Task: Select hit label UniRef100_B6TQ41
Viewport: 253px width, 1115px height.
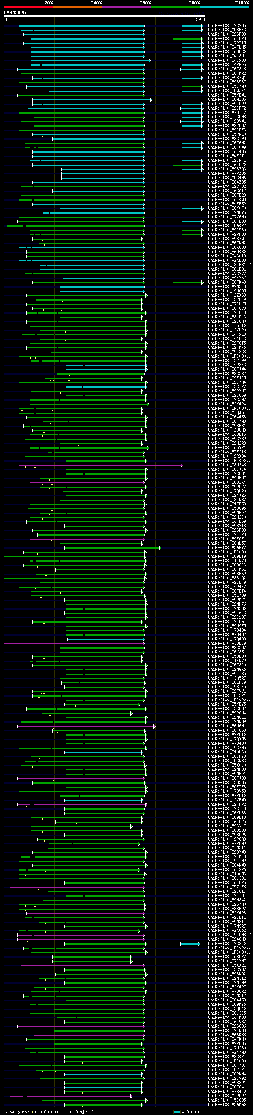Action: (x=227, y=1087)
